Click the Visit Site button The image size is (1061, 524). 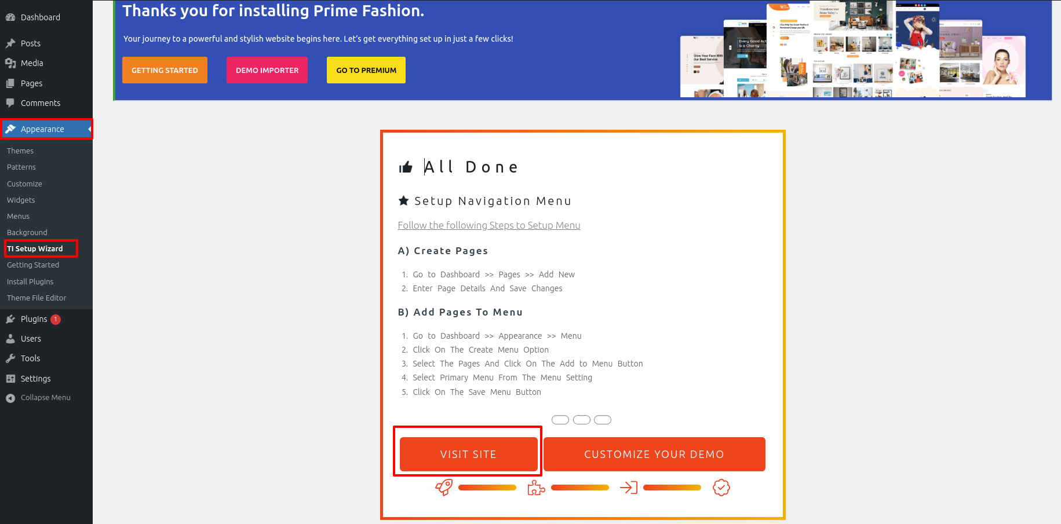tap(468, 455)
